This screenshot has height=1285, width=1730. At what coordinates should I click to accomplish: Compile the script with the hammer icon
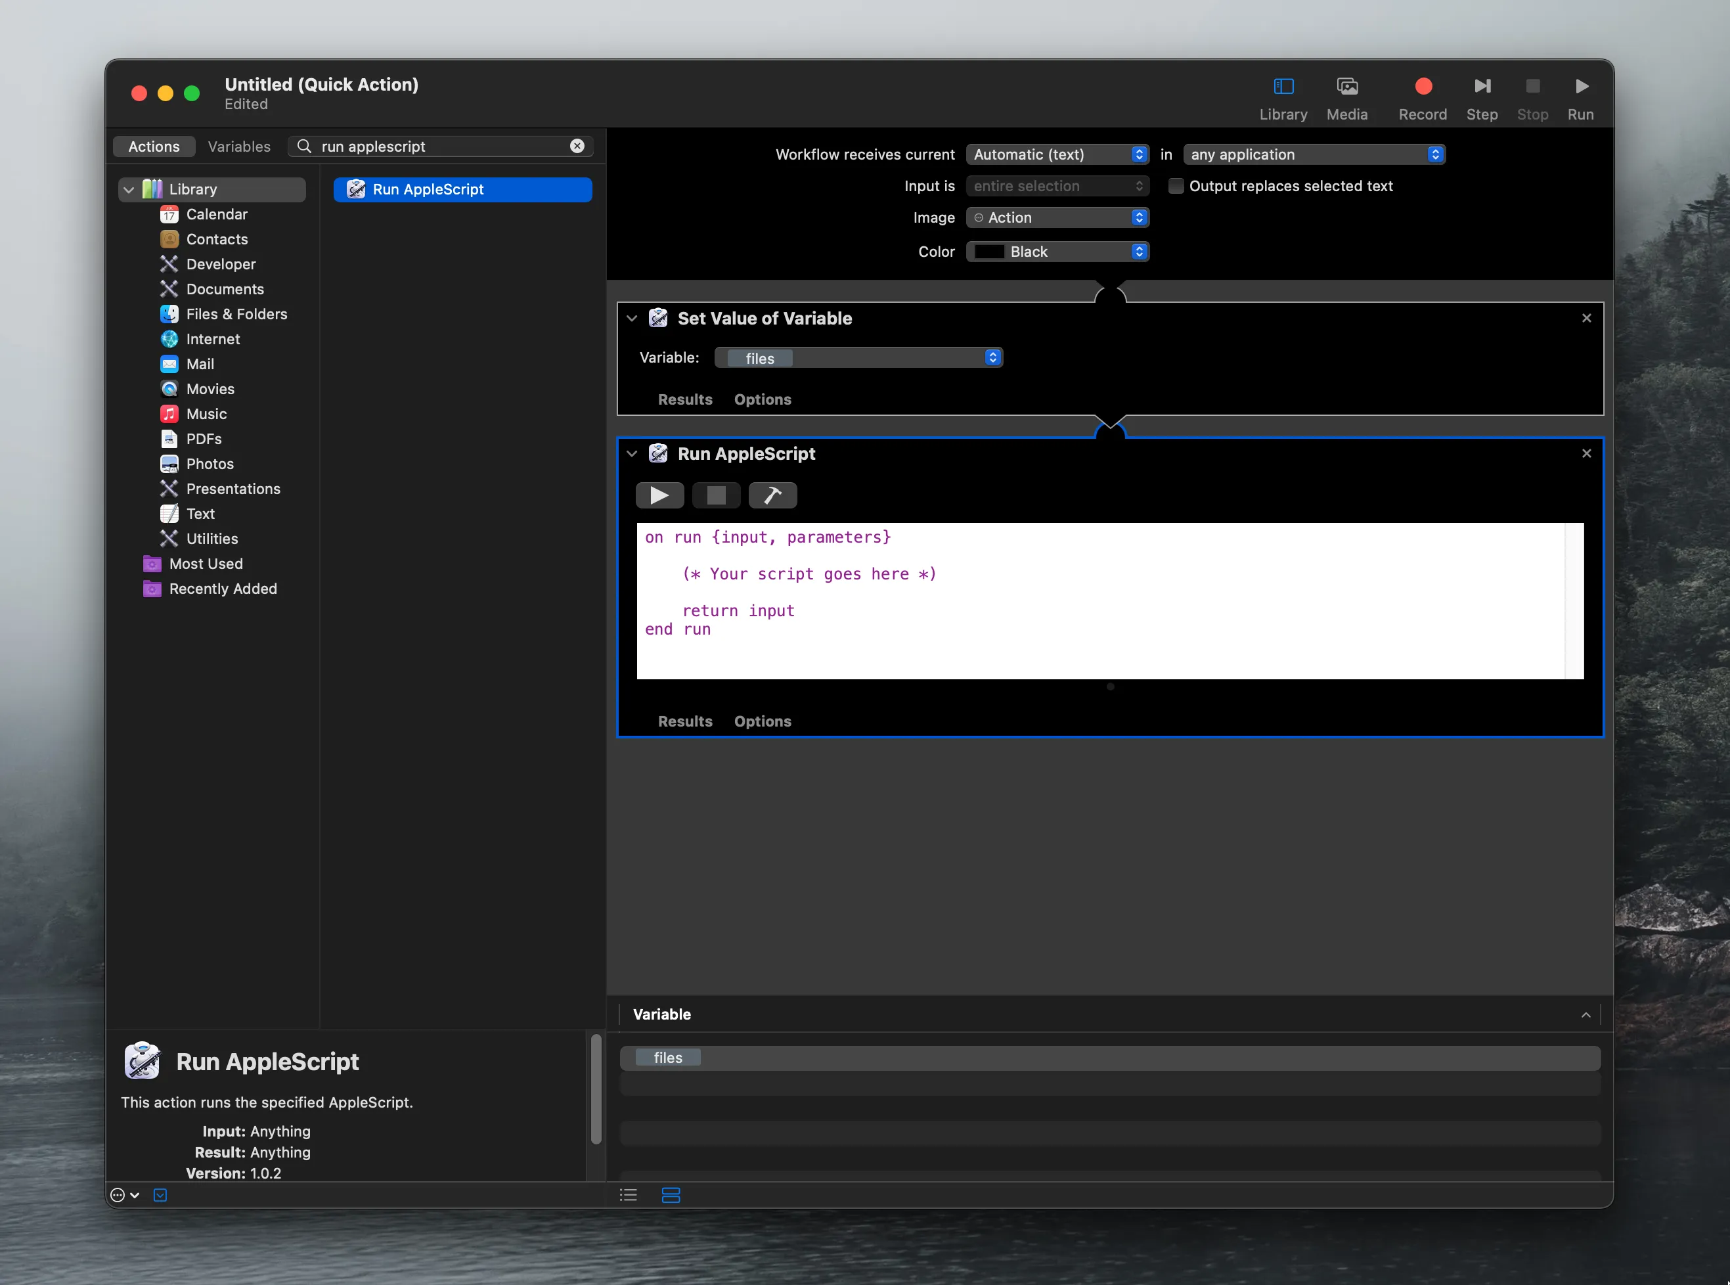[x=772, y=495]
